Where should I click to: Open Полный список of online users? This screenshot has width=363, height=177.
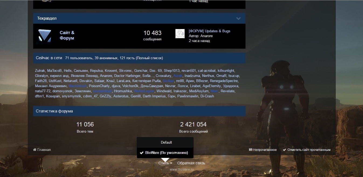(x=149, y=58)
